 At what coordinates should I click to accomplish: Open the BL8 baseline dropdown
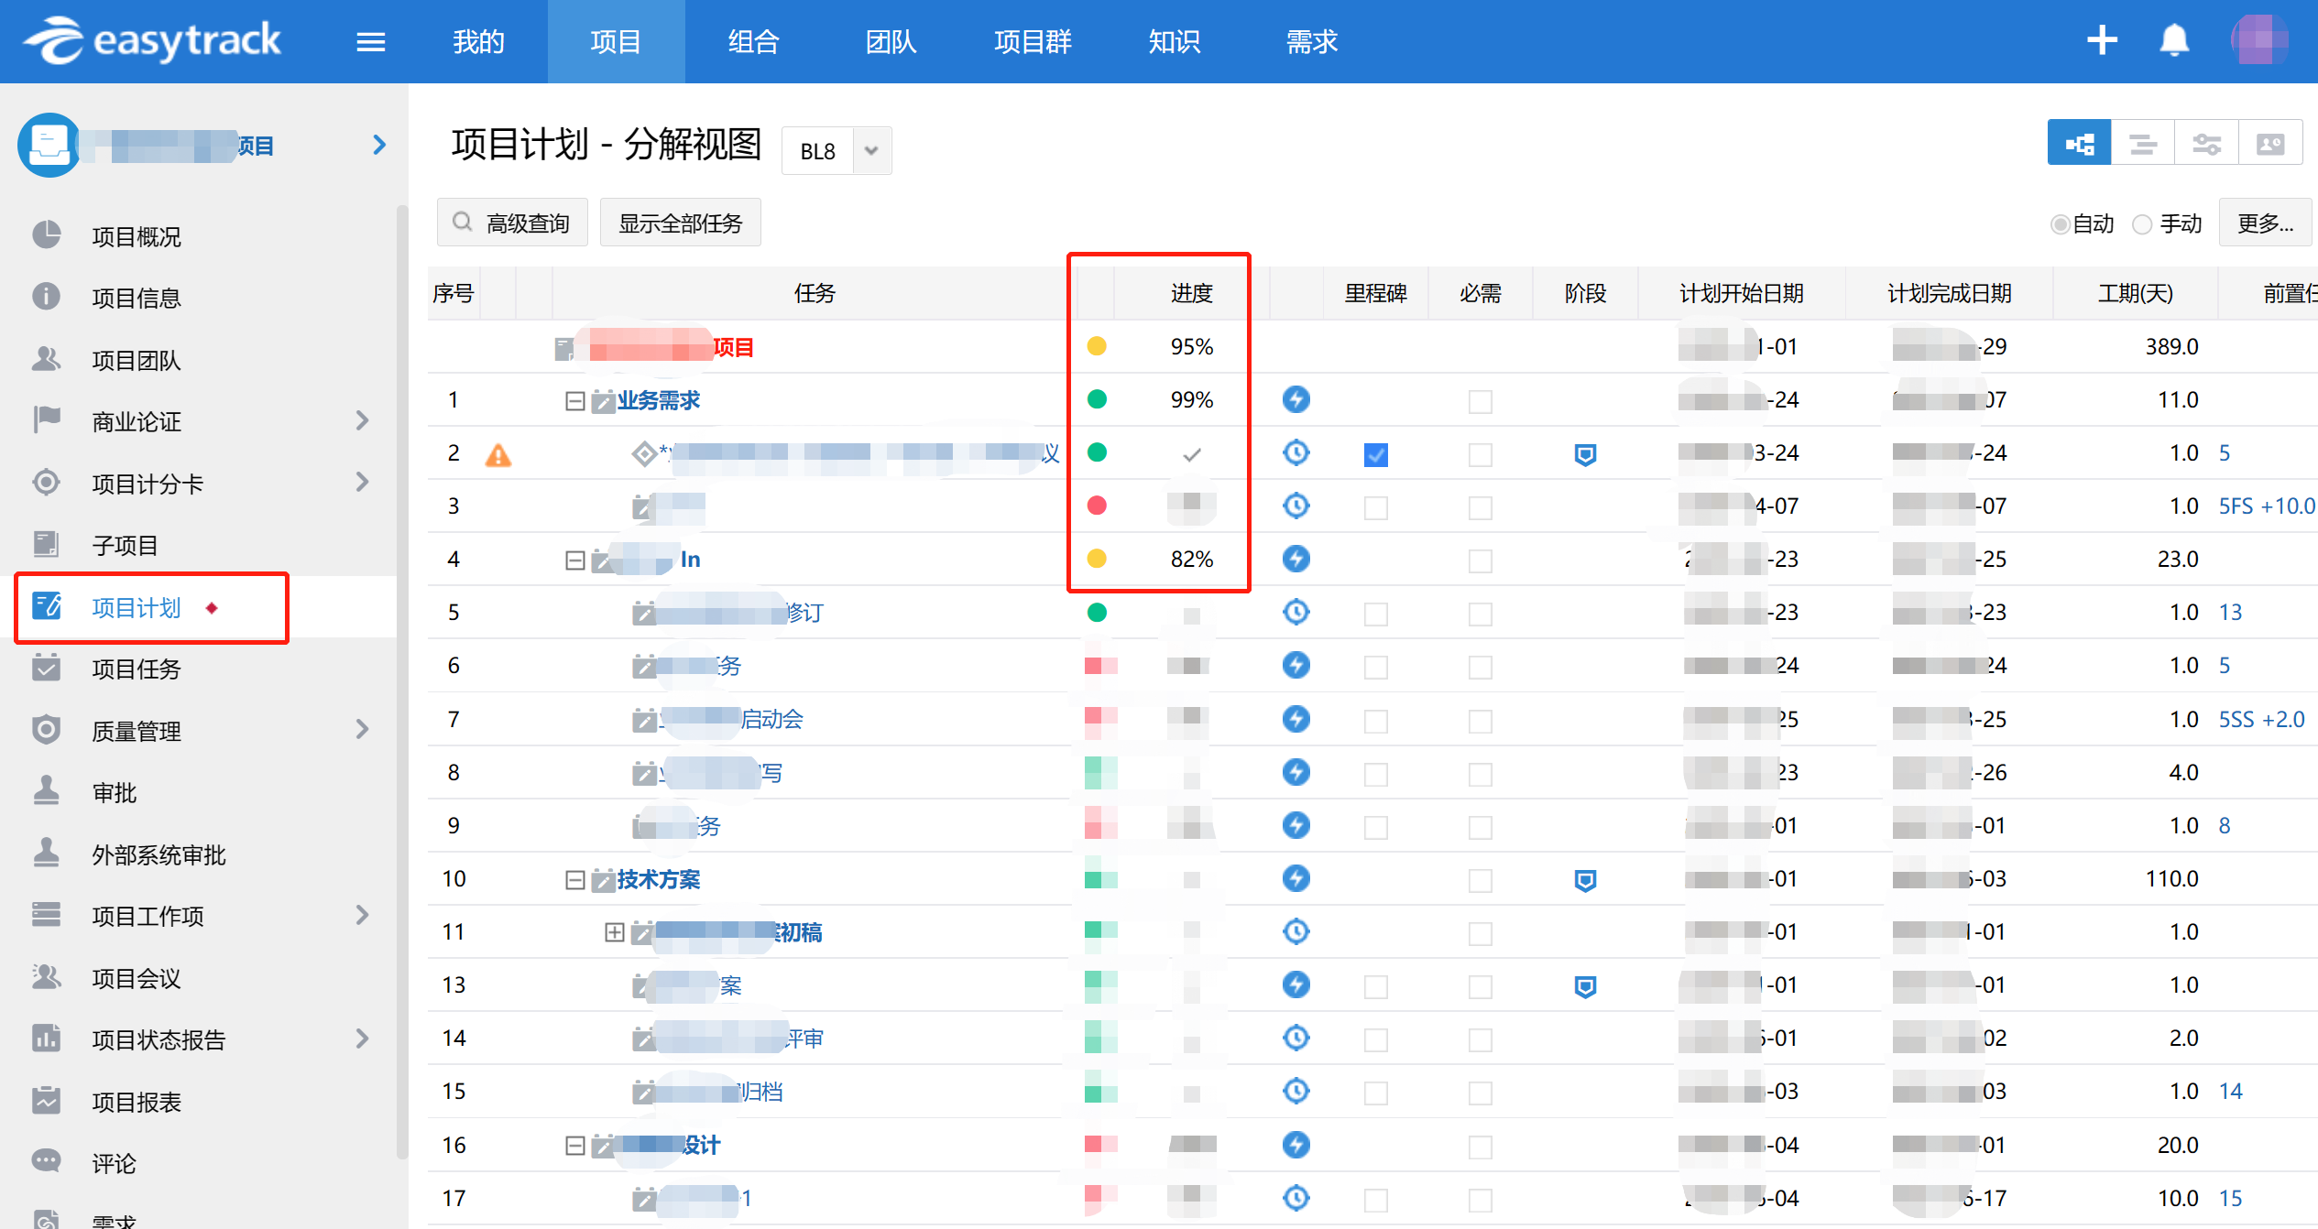point(871,151)
